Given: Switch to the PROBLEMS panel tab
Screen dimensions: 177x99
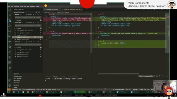Looking at the screenshot, I should click(48, 76).
